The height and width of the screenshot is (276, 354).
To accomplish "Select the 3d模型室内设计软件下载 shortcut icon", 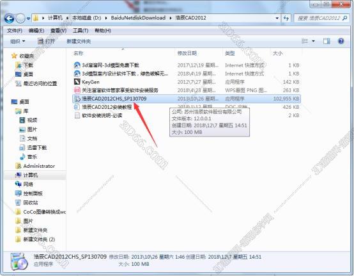I will [77, 74].
